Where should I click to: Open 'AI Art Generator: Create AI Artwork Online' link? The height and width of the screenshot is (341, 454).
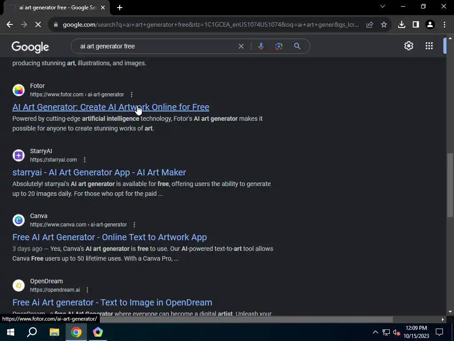click(110, 107)
